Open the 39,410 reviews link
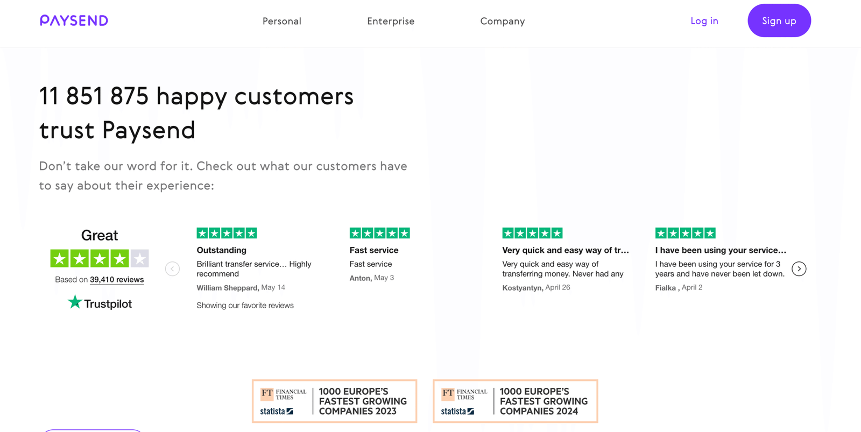 [117, 279]
